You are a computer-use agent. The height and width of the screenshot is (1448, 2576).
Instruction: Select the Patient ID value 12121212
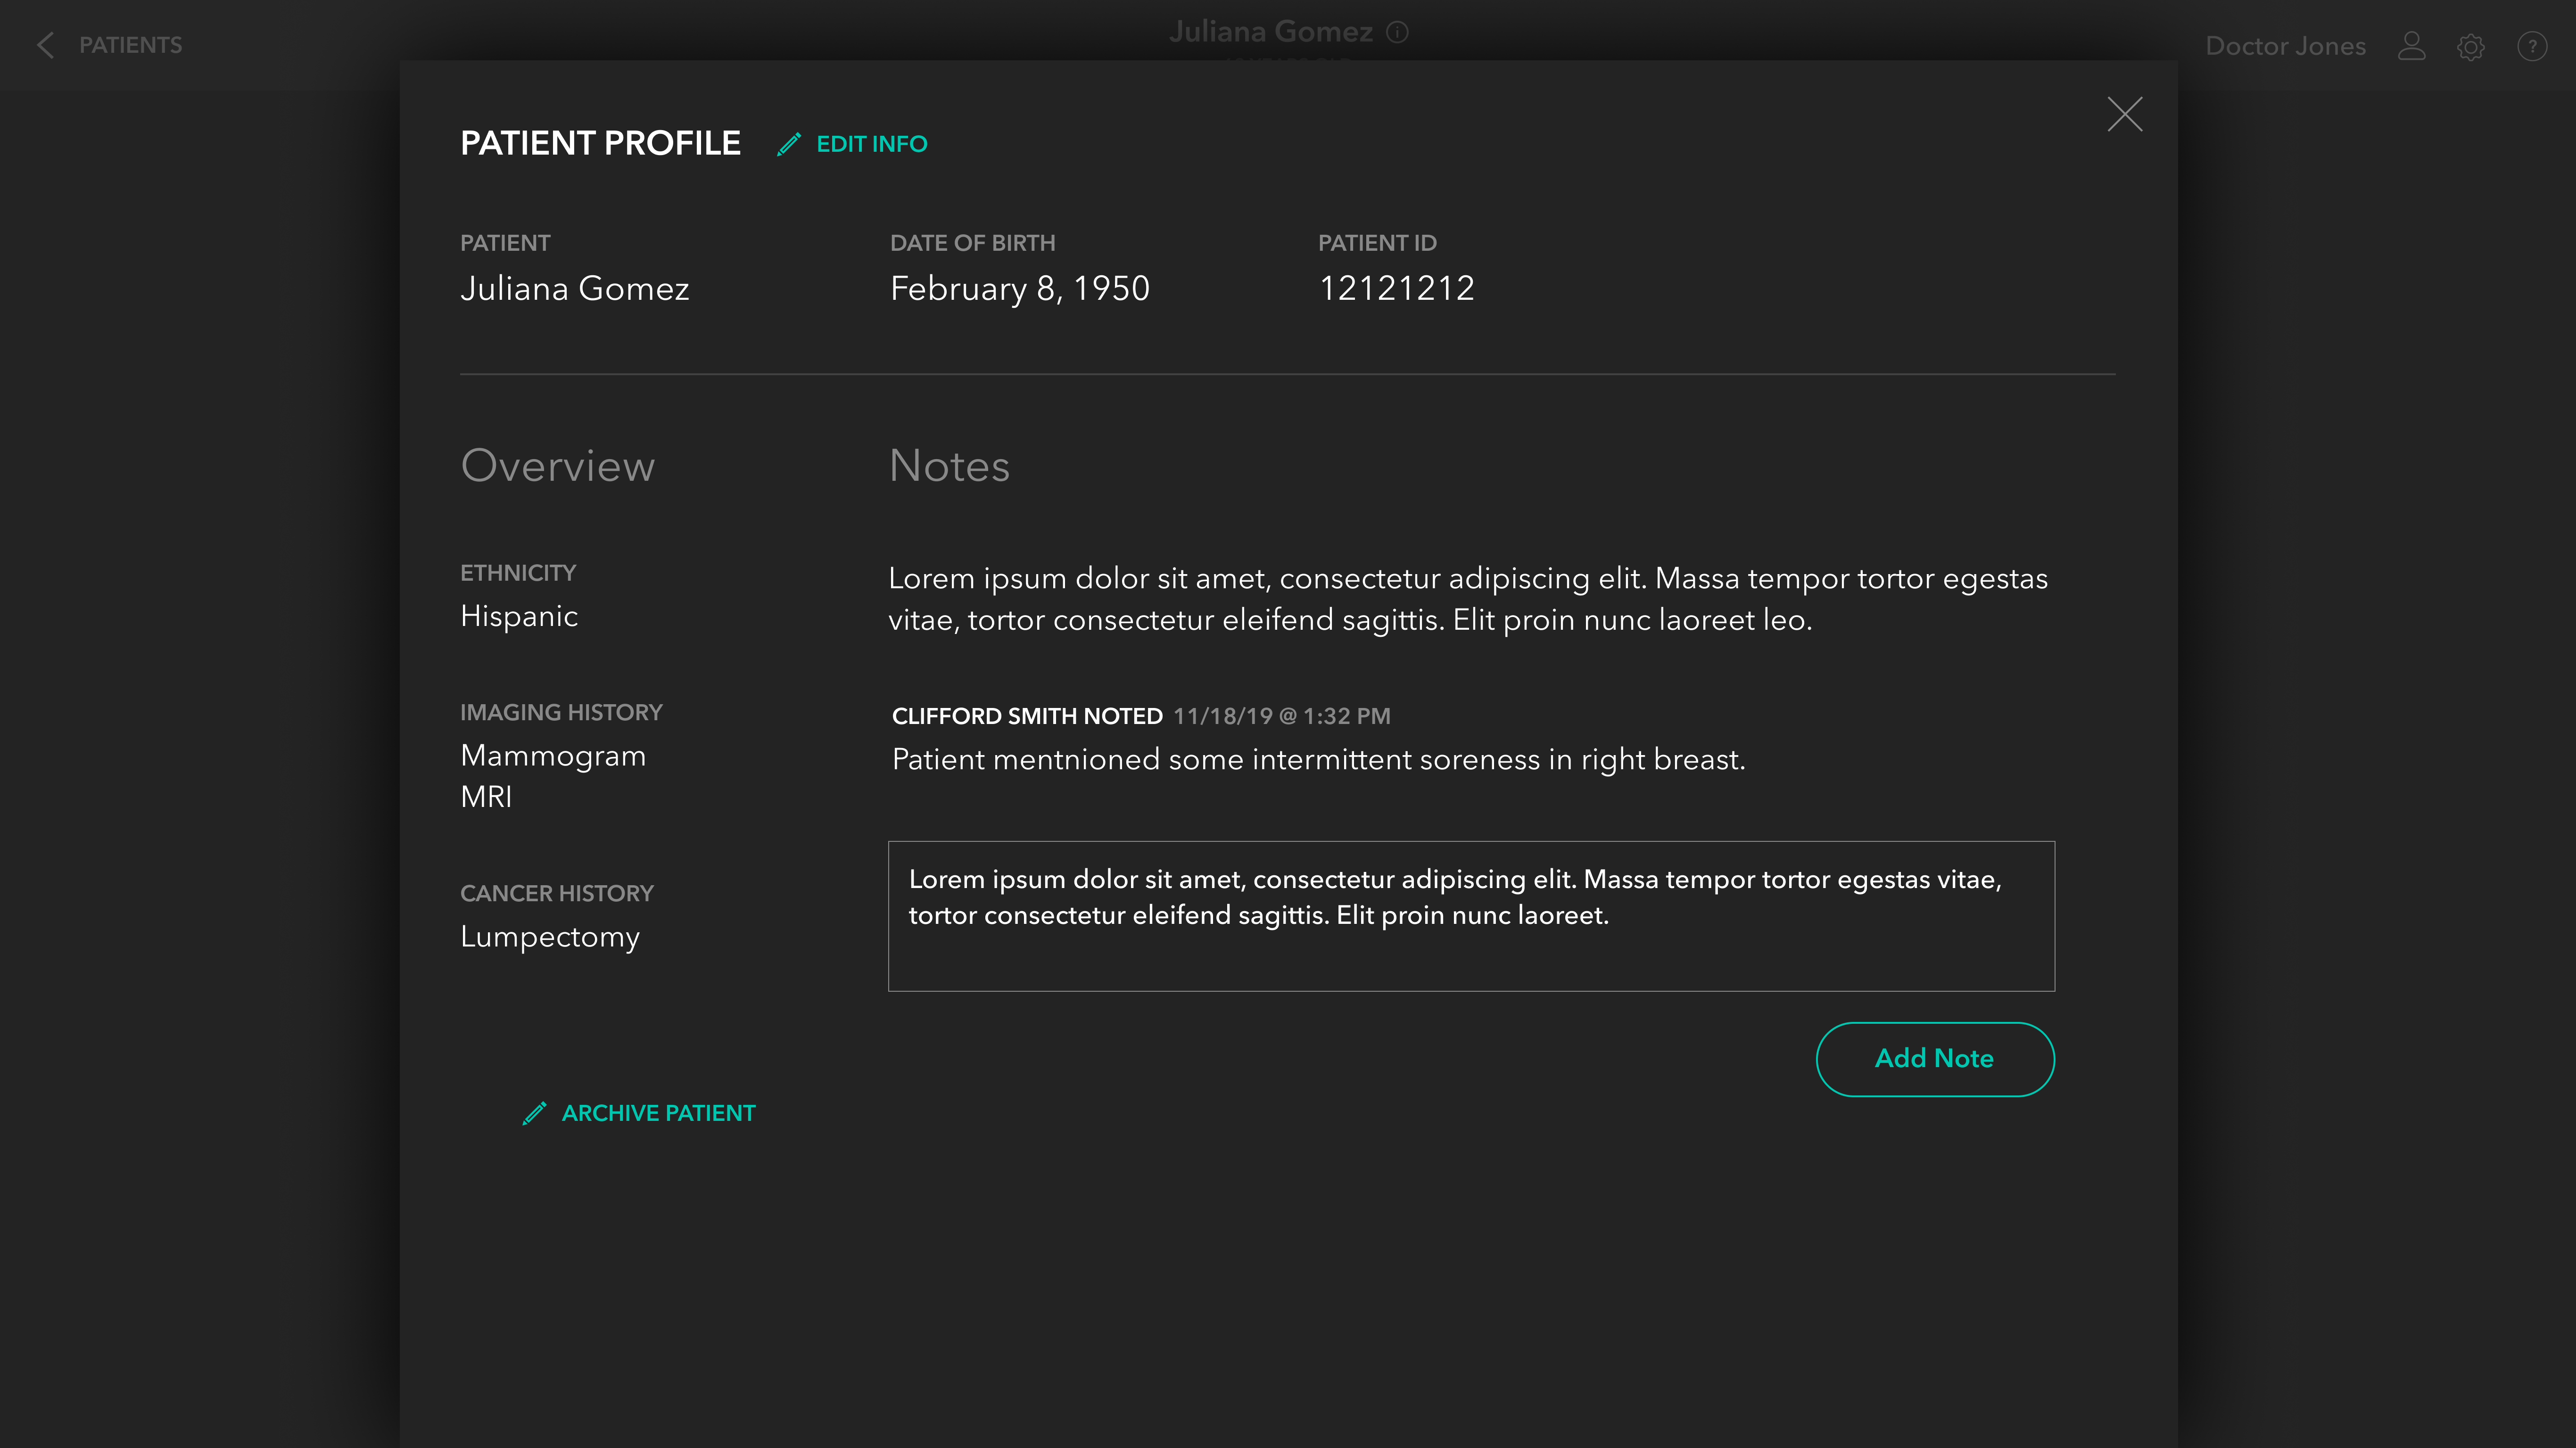[1396, 289]
